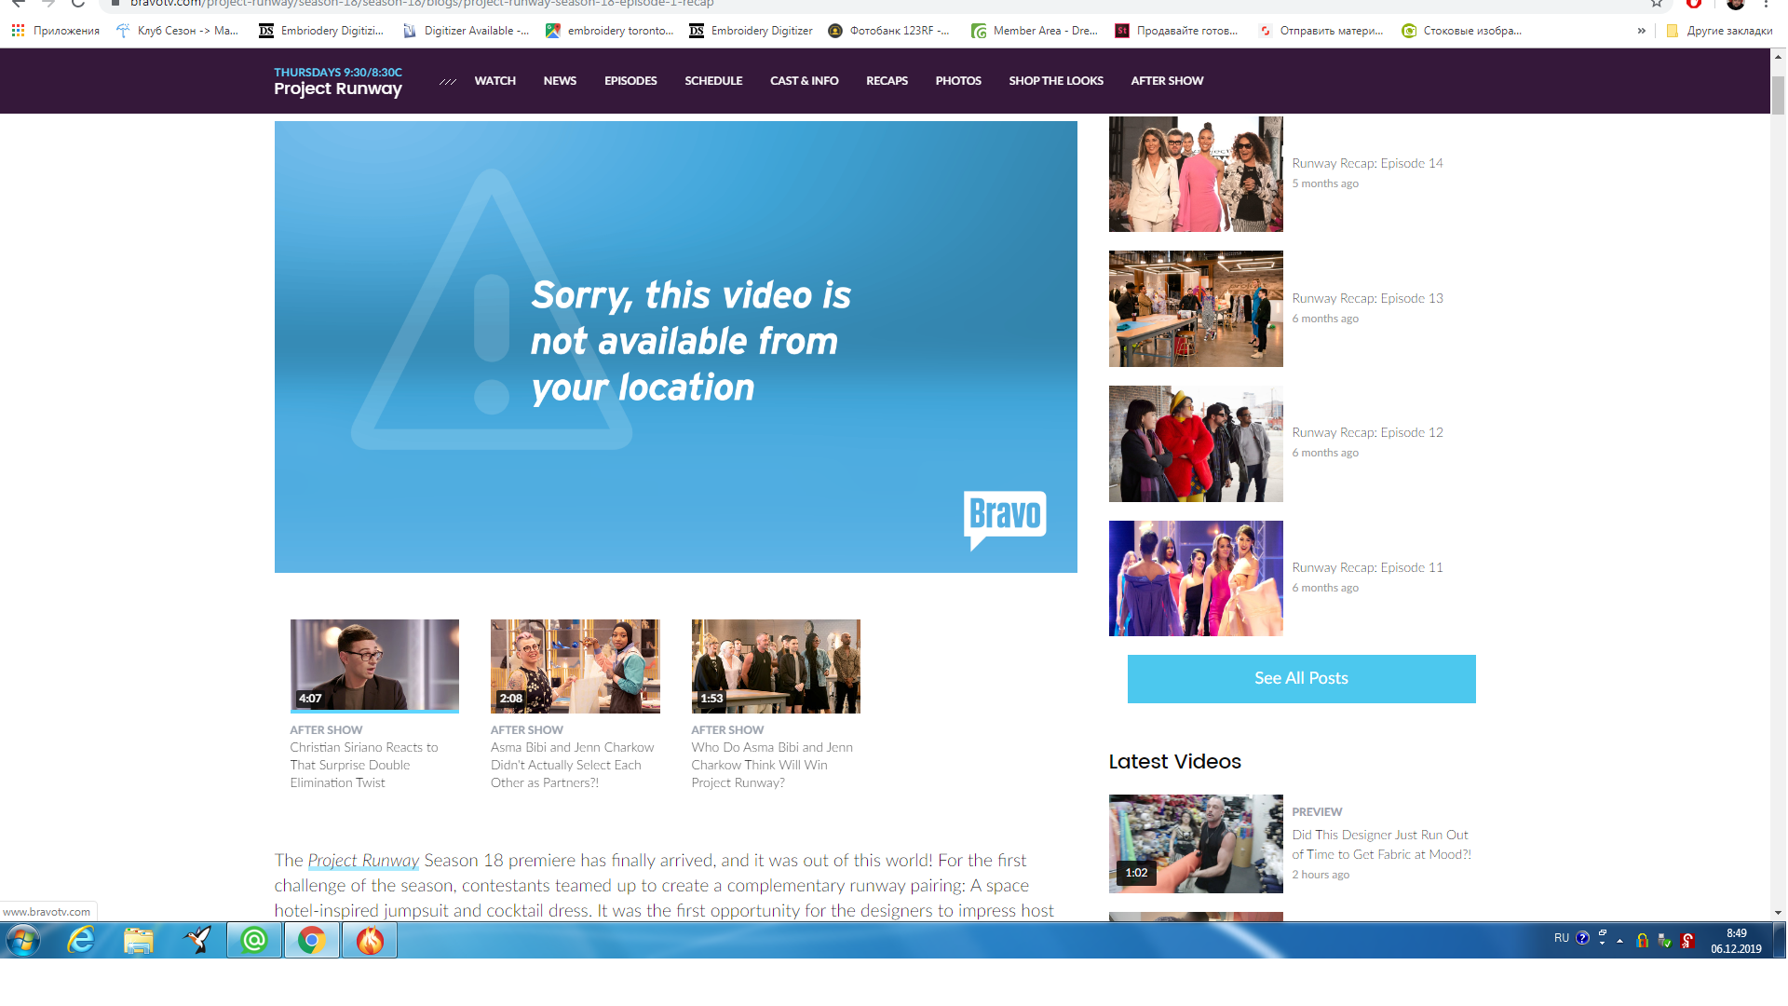Viewport: 1788px width, 1006px height.
Task: Open the flame icon app in the taskbar
Action: click(x=370, y=941)
